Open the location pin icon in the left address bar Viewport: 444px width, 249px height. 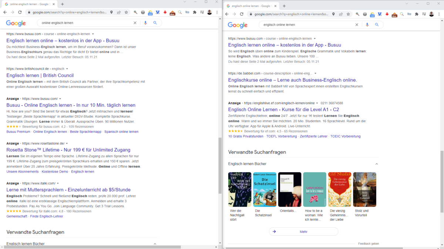point(111,12)
